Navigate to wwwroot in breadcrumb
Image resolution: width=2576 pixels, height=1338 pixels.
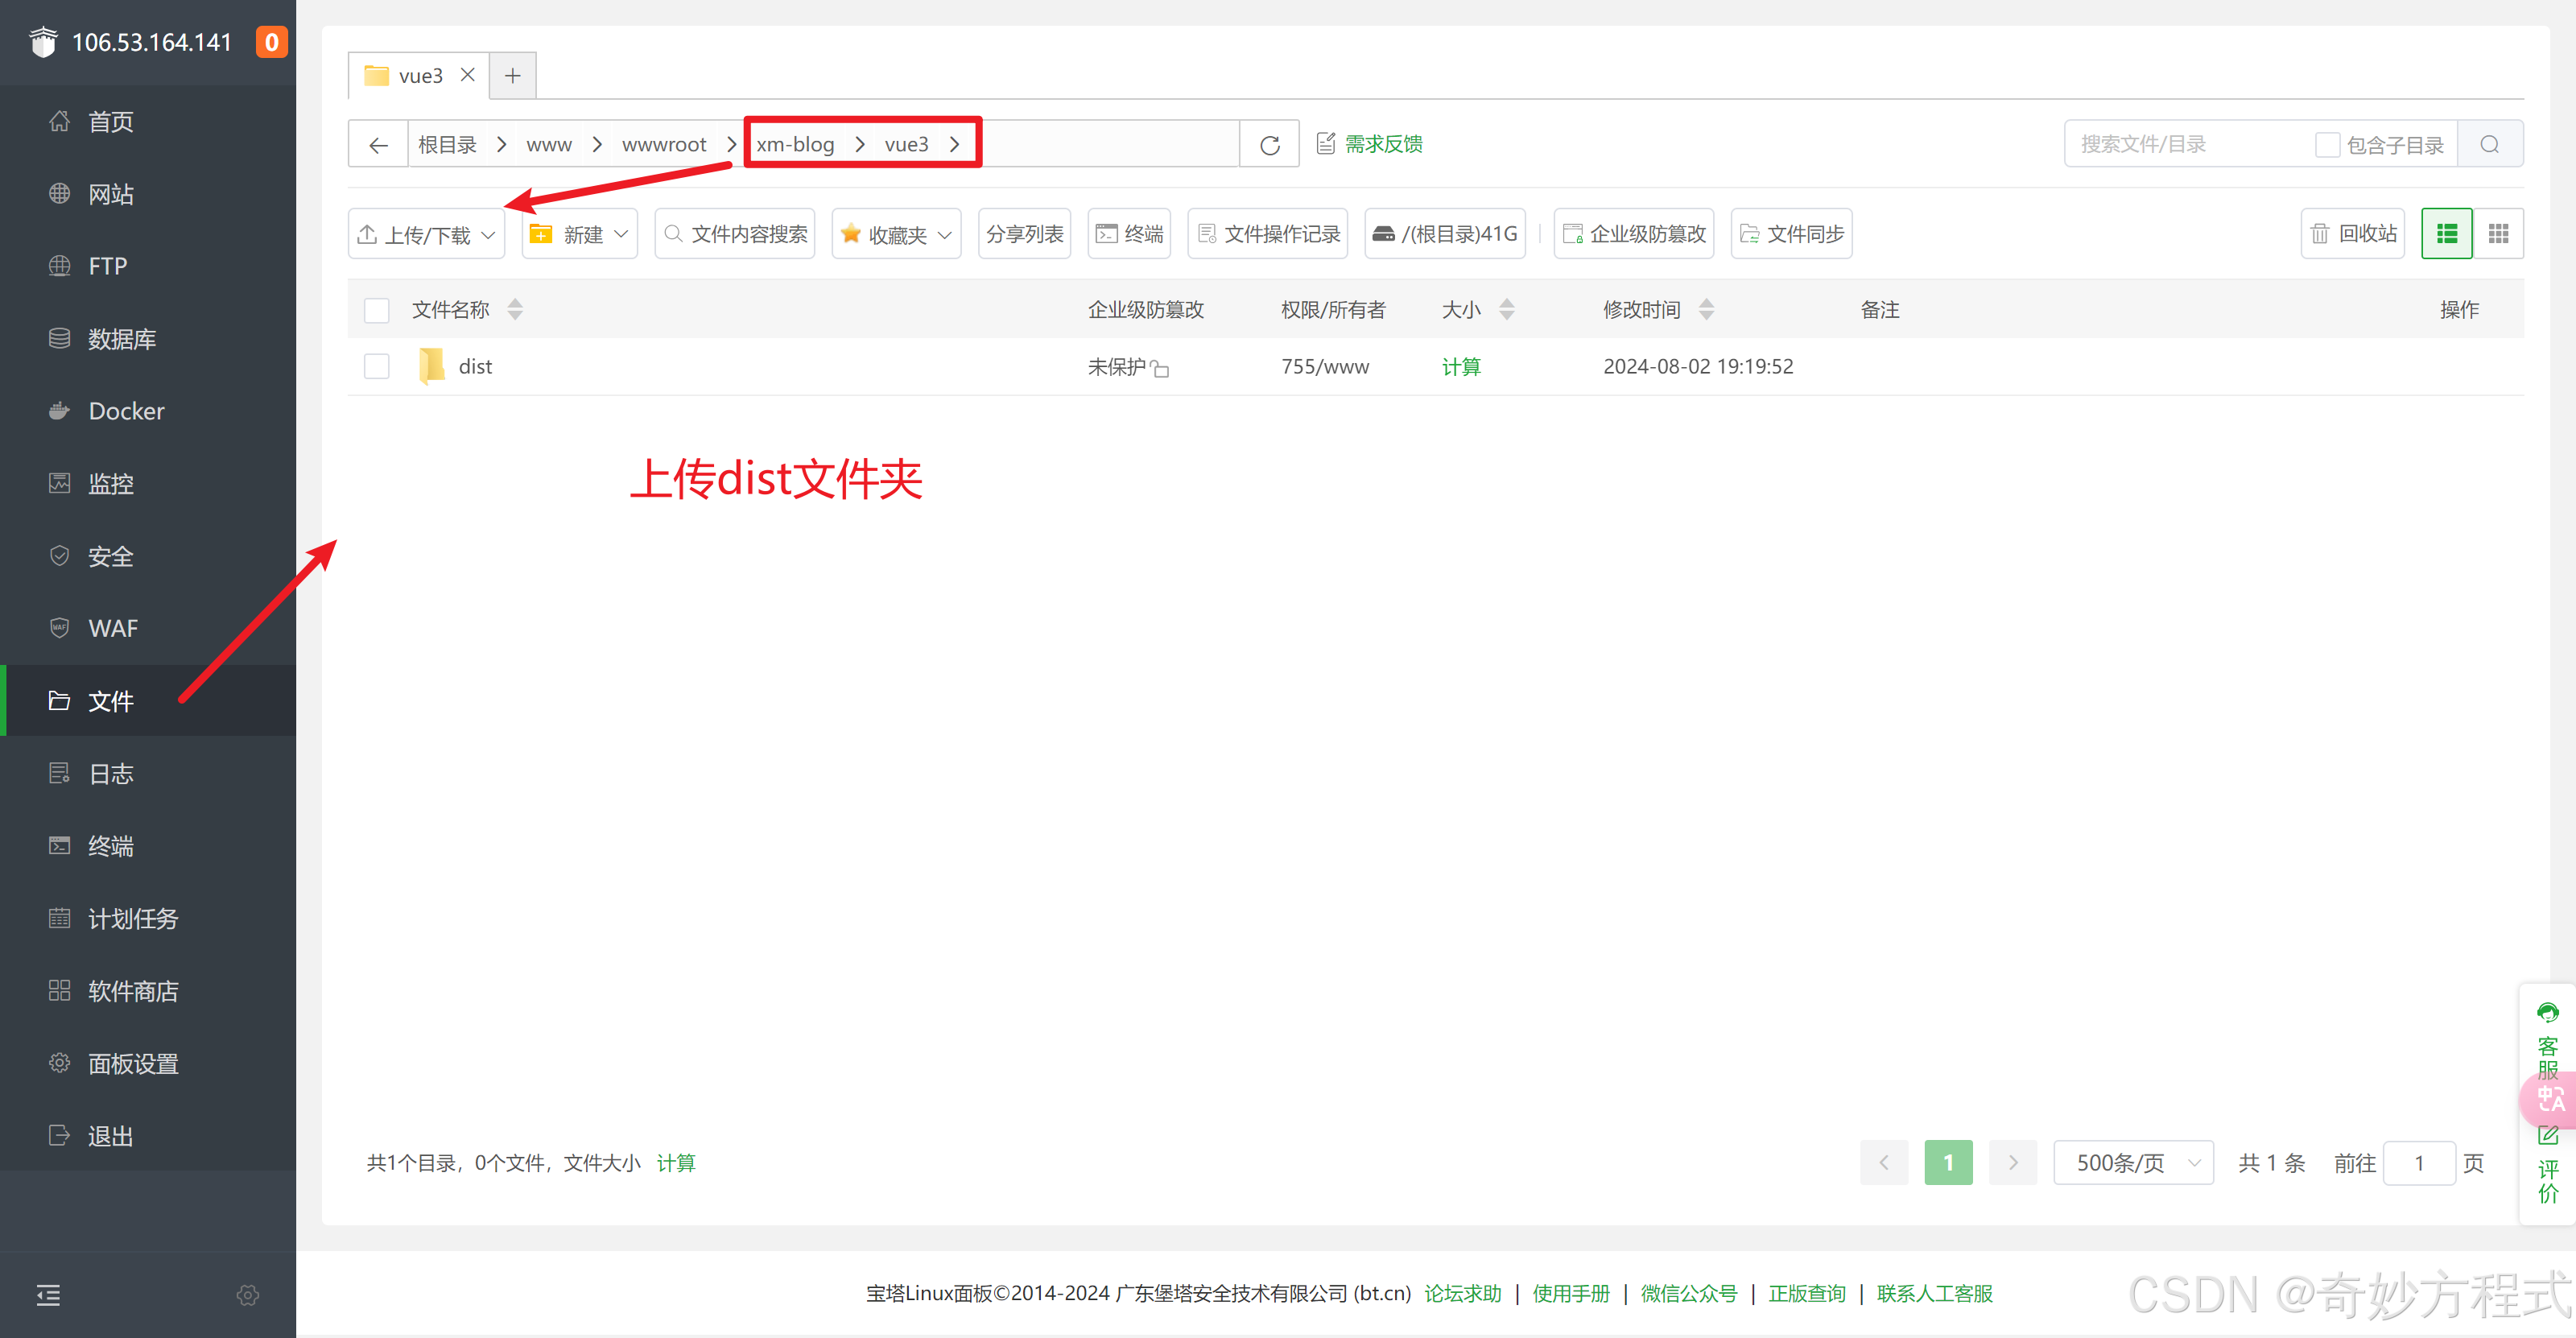pos(664,145)
